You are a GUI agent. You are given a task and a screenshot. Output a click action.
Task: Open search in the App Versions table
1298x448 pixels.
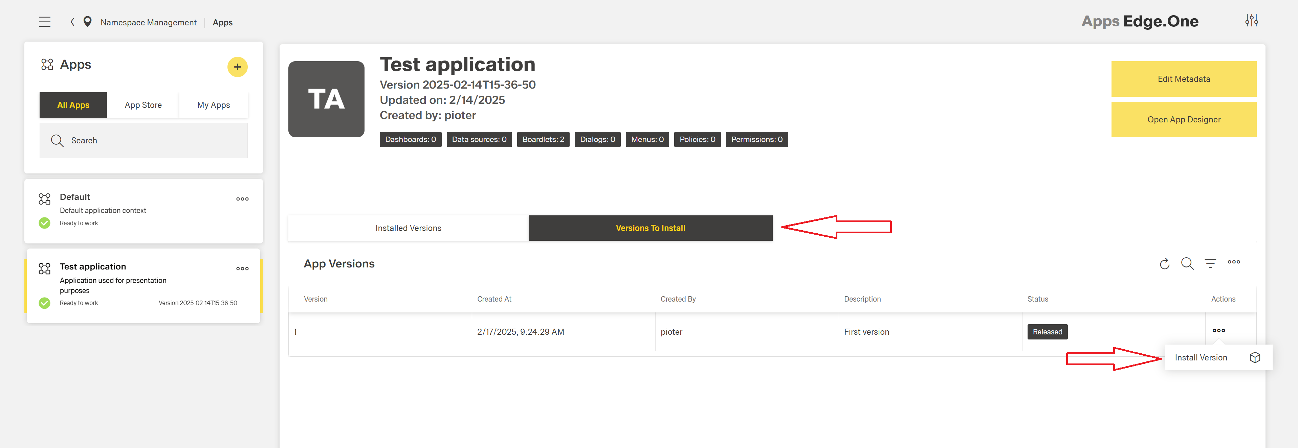click(x=1188, y=263)
